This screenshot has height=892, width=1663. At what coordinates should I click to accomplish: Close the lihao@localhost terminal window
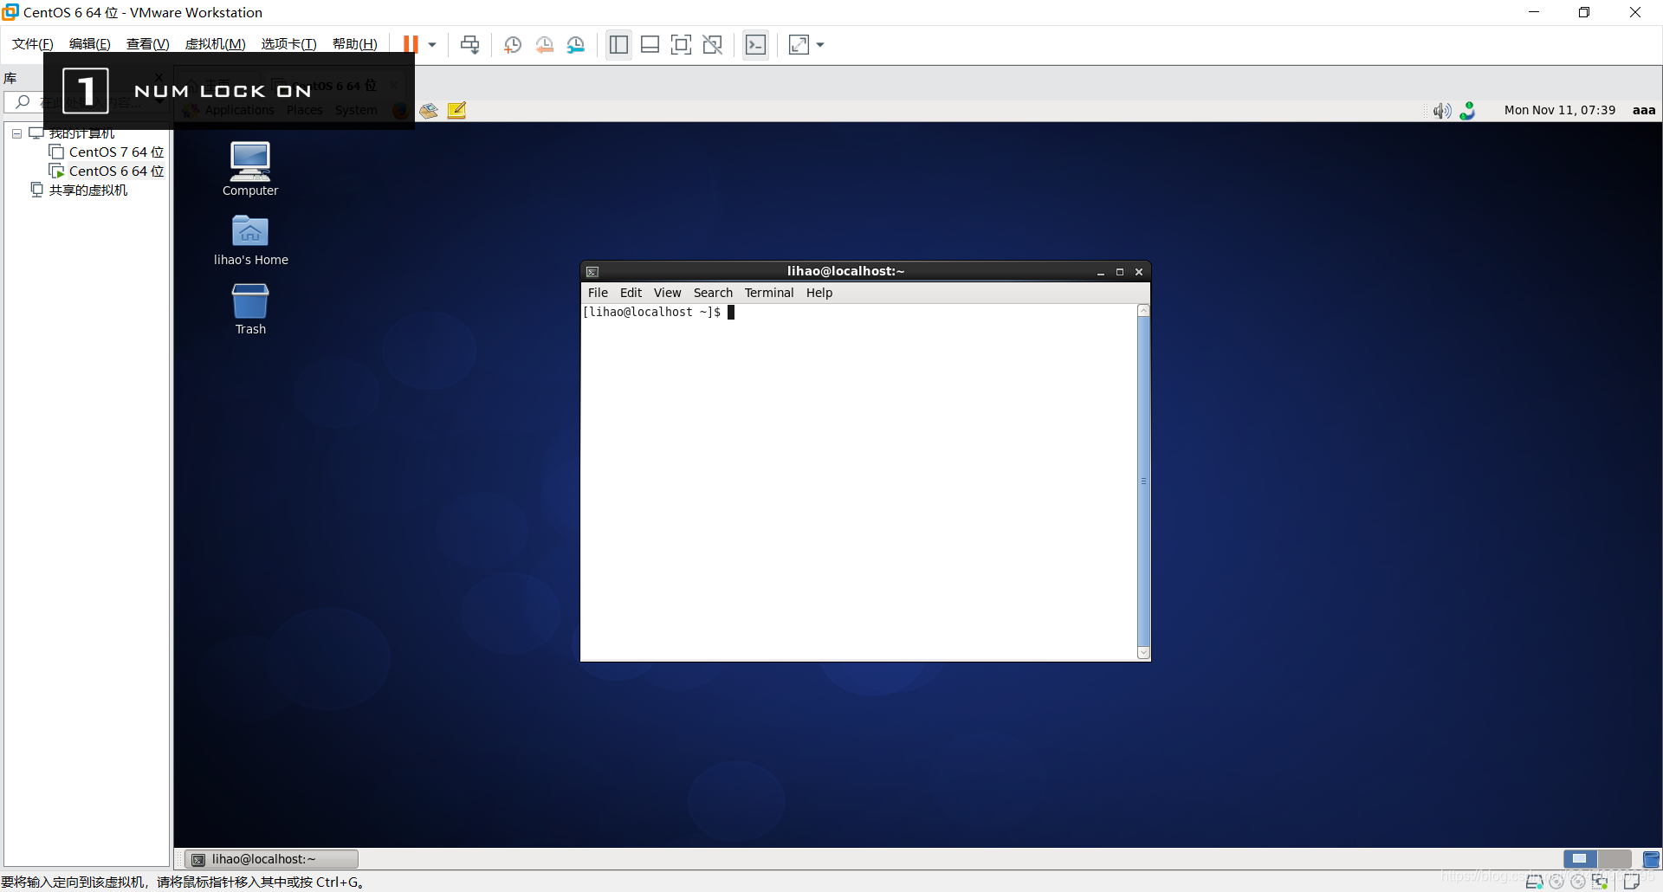pyautogui.click(x=1139, y=272)
